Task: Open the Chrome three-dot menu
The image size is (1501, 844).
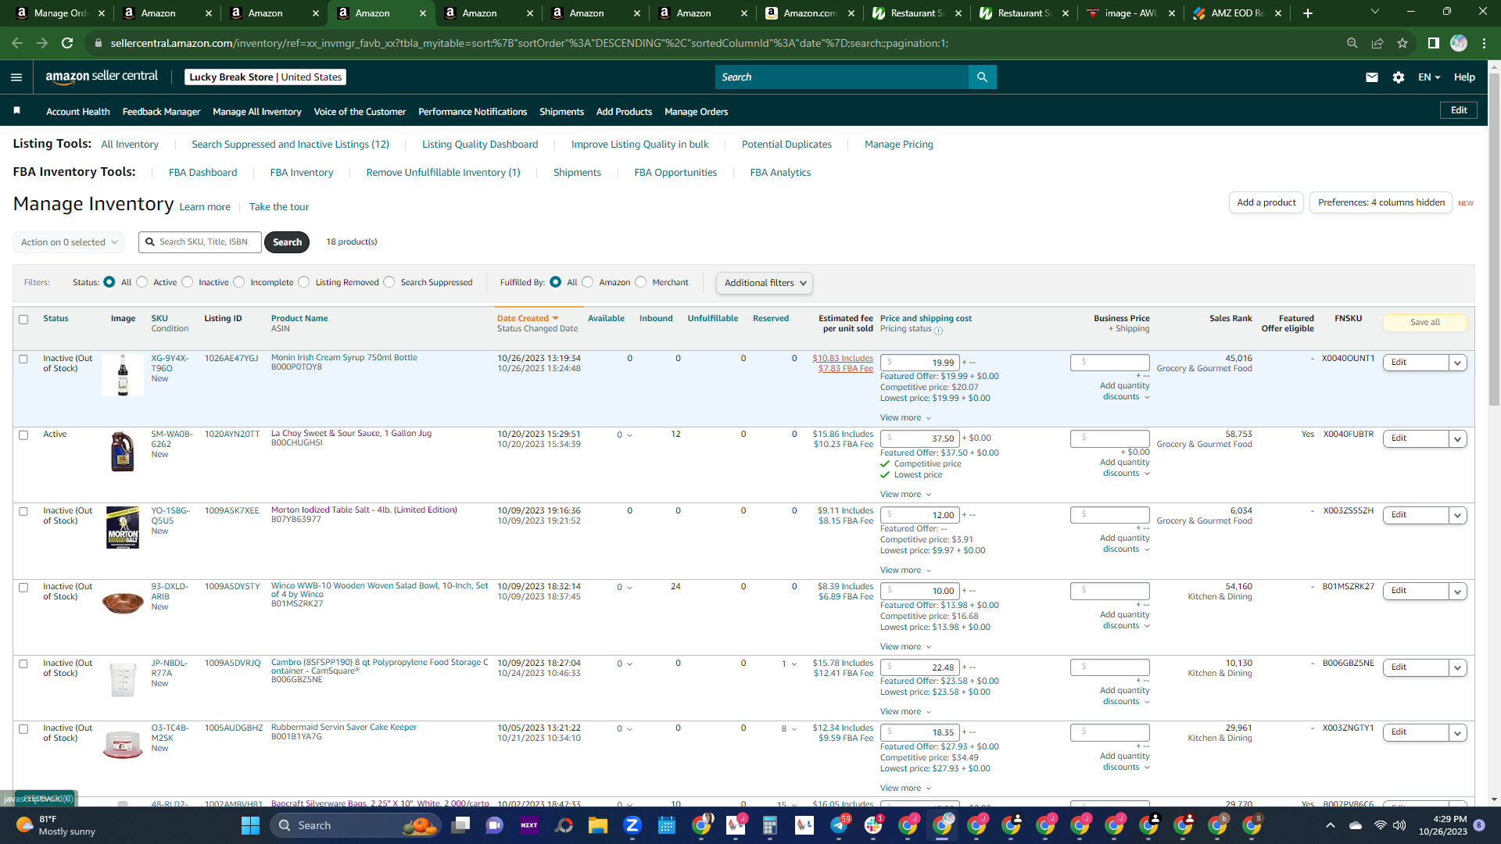Action: tap(1484, 43)
